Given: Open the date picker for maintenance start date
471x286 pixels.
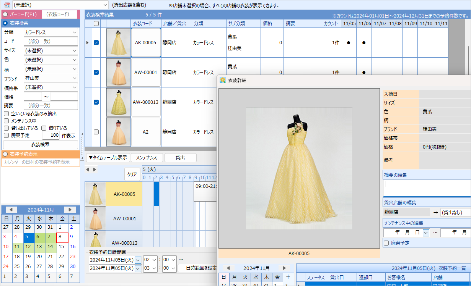Looking at the screenshot, I should 426,233.
